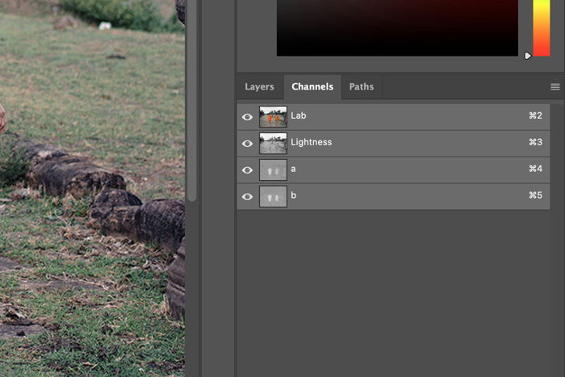Select the a channel row
565x377 pixels.
tap(394, 170)
